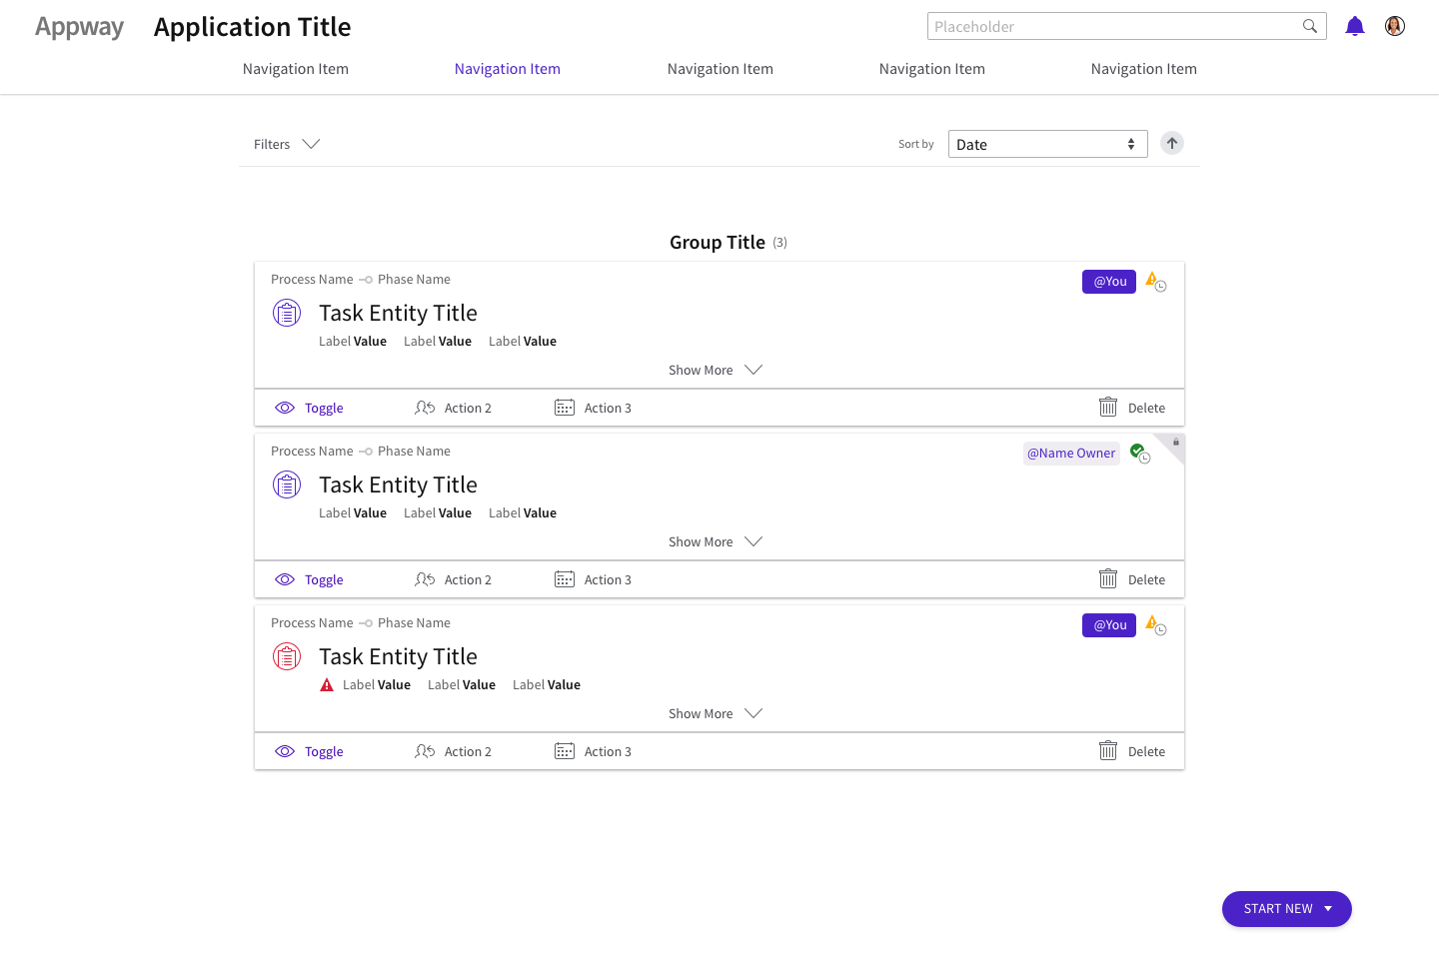Click the clipboard icon on the first task card
This screenshot has width=1439, height=959.
287,313
